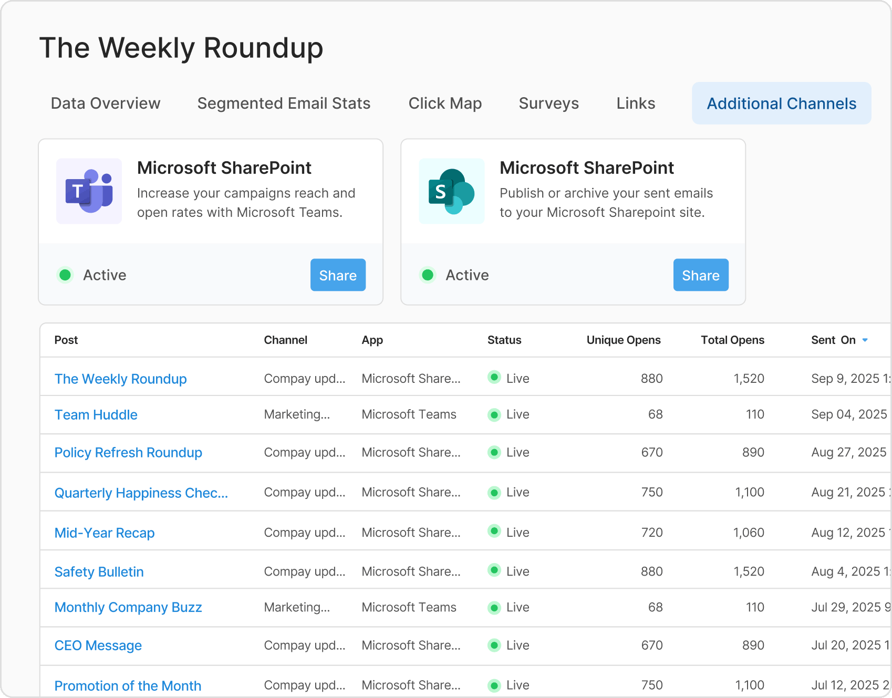The image size is (892, 698).
Task: Switch to the Data Overview tab
Action: 106,103
